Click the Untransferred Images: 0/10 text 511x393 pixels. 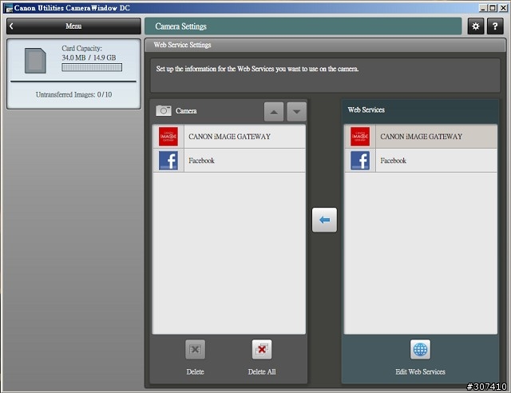pos(73,94)
